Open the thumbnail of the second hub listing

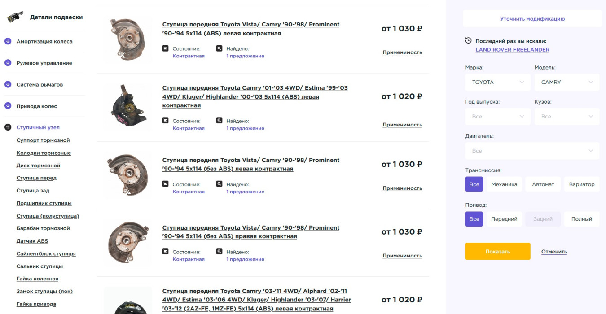point(128,107)
